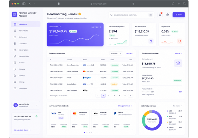Image resolution: width=198 pixels, height=138 pixels.
Task: Open Settlements from the sidebar icon
Action: coord(15,37)
